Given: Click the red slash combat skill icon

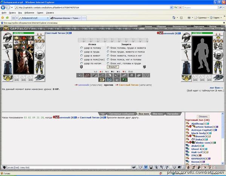Looking at the screenshot, I should pyautogui.click(x=87, y=75).
